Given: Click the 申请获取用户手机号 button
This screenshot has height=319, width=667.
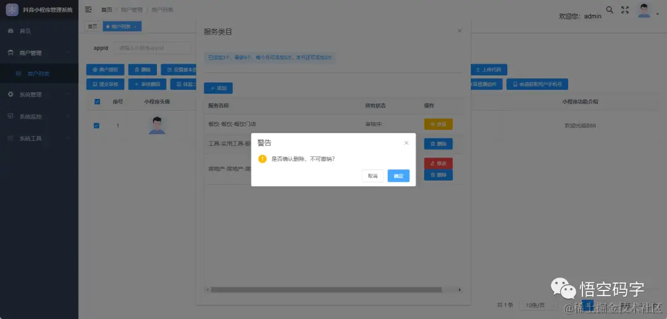Looking at the screenshot, I should click(x=537, y=84).
